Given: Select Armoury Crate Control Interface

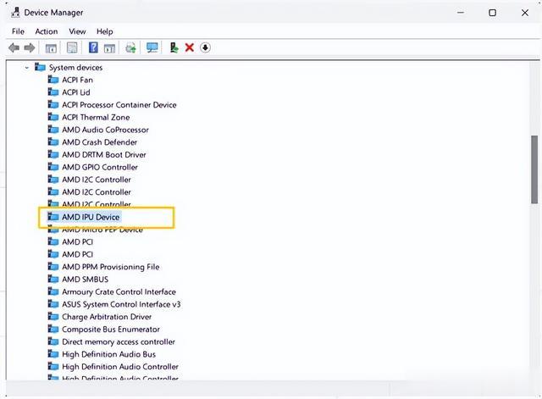Looking at the screenshot, I should point(119,291).
